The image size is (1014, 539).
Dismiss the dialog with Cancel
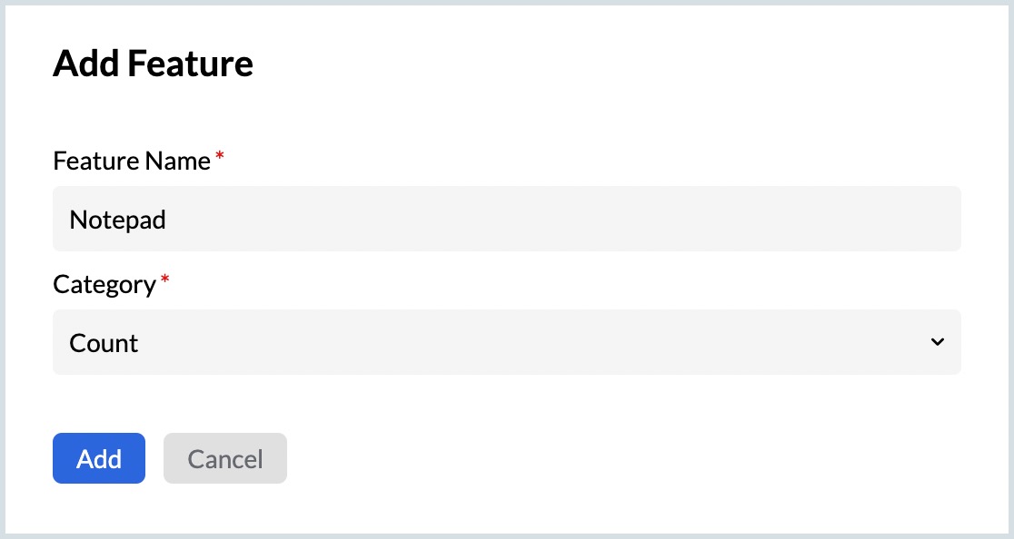coord(225,458)
